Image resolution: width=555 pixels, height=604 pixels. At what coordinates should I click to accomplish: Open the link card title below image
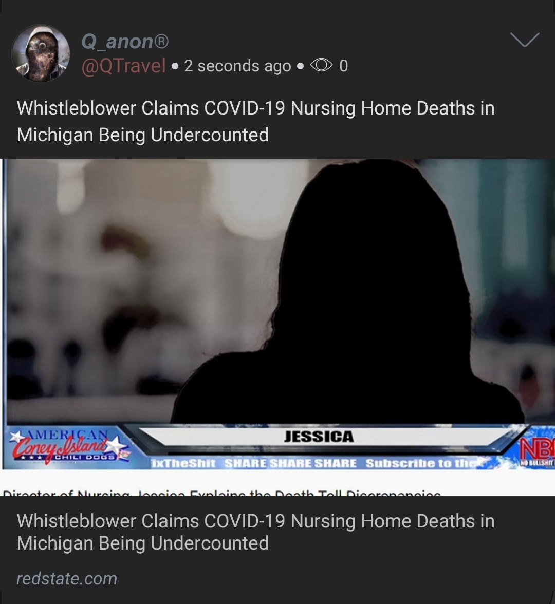(255, 532)
